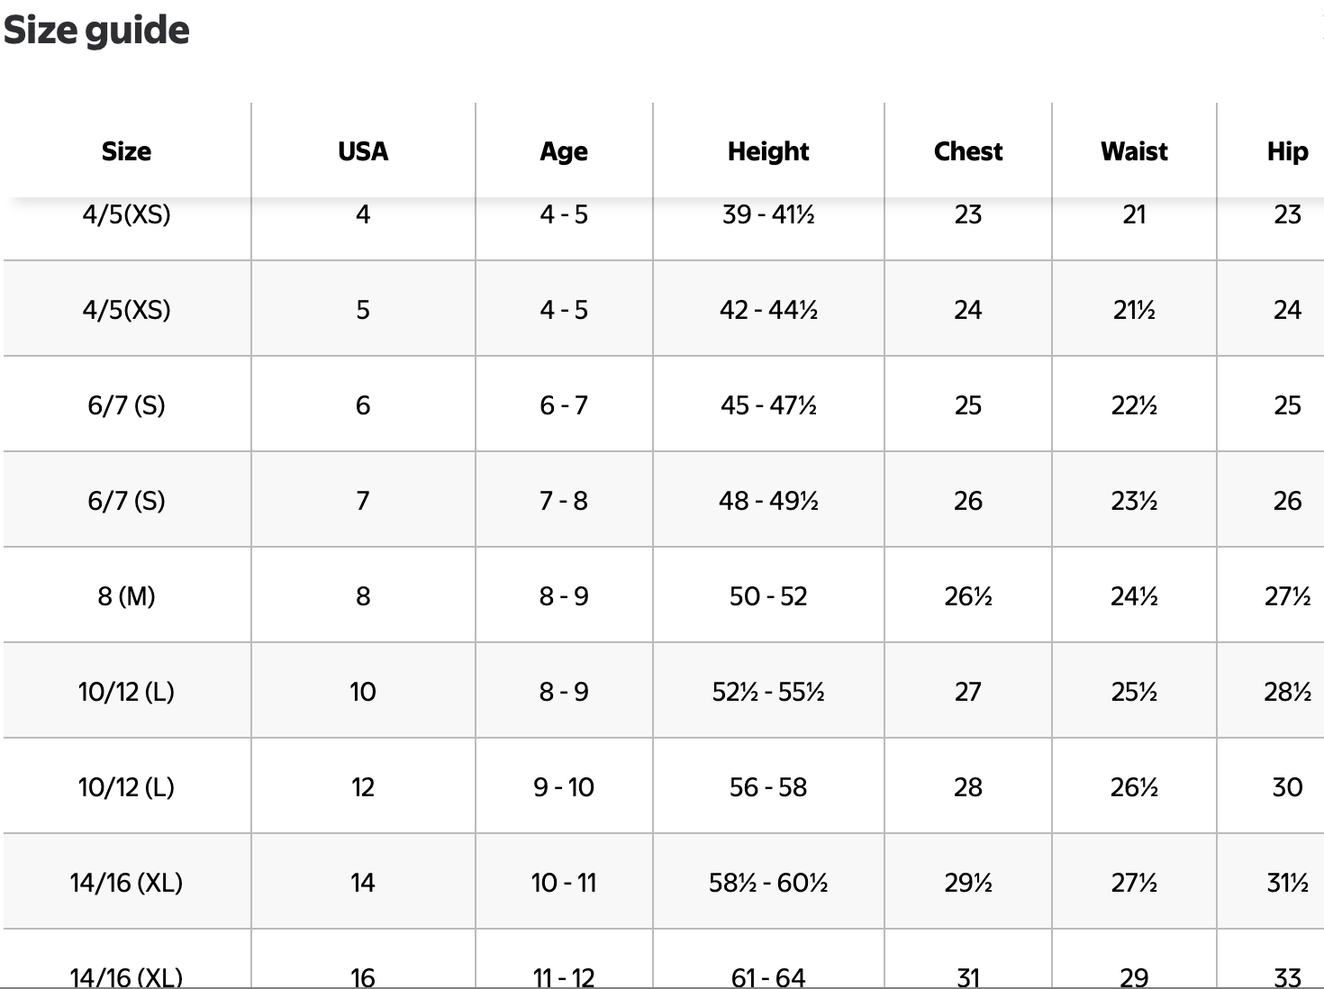
Task: Click the Height column header
Action: point(768,151)
